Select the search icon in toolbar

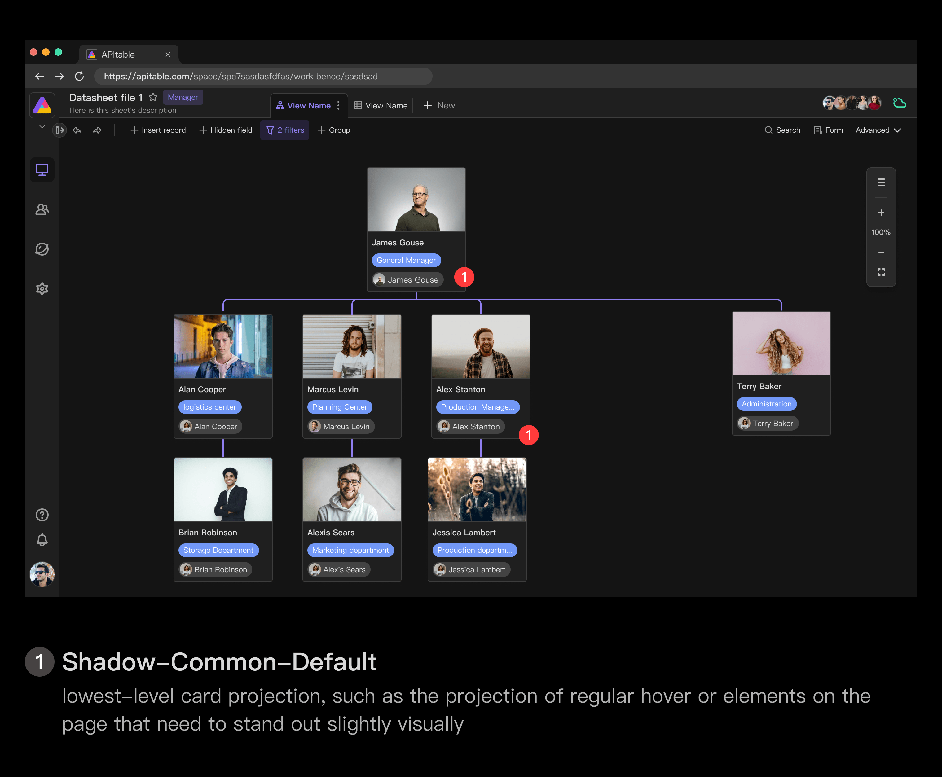coord(768,130)
